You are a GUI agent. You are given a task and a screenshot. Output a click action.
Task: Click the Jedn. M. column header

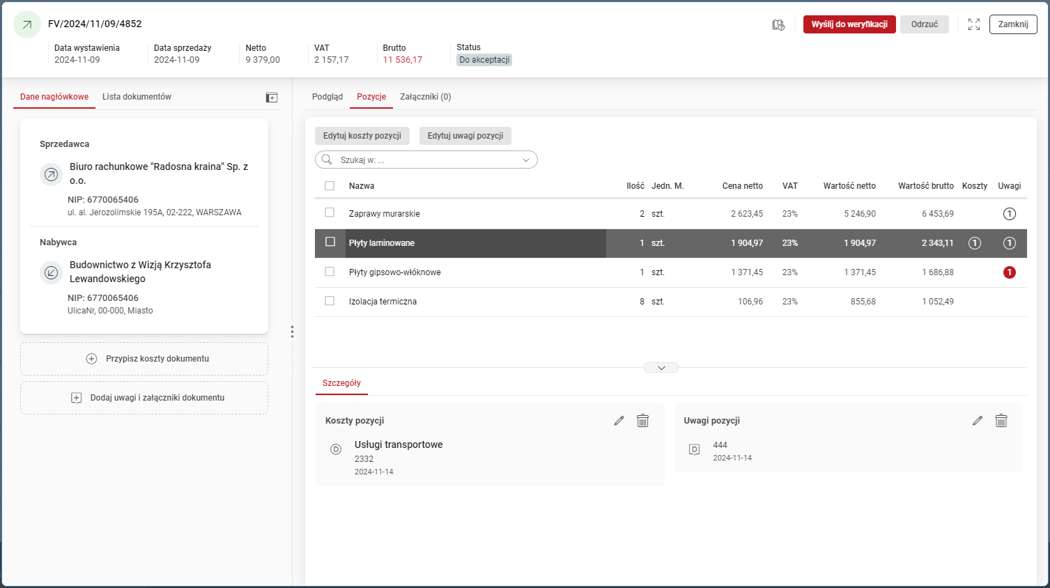click(x=667, y=186)
